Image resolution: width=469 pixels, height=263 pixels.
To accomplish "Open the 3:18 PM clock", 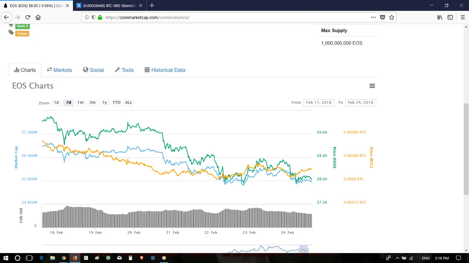I will pos(442,258).
